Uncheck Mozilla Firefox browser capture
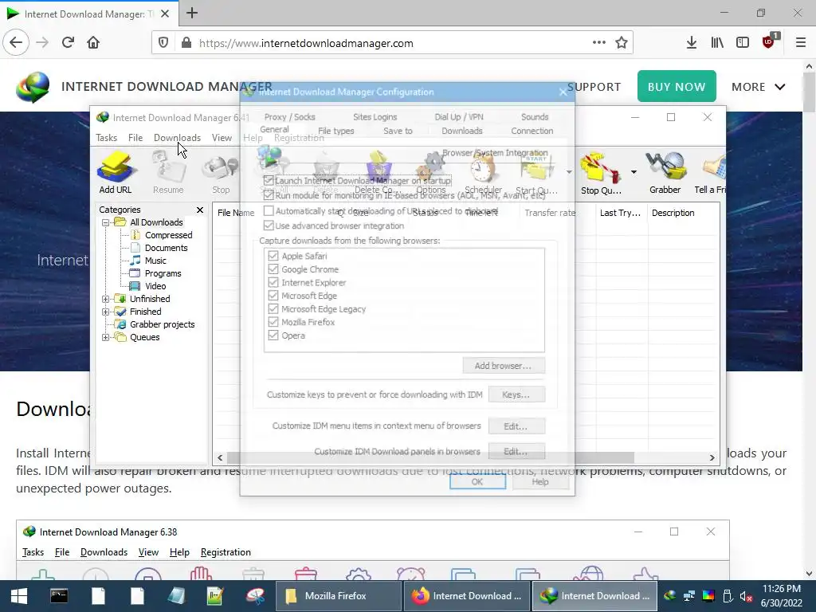 point(273,322)
